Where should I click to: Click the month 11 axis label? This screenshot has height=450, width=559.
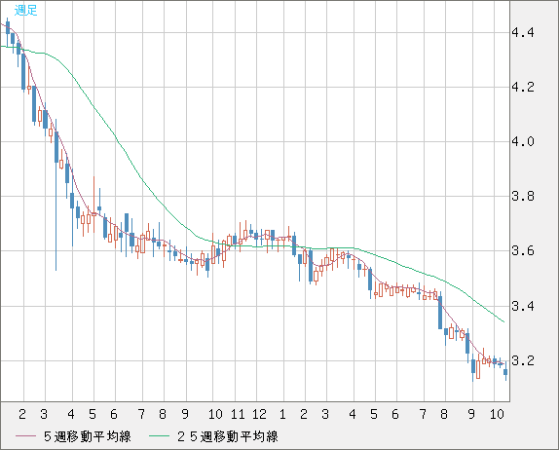point(238,414)
